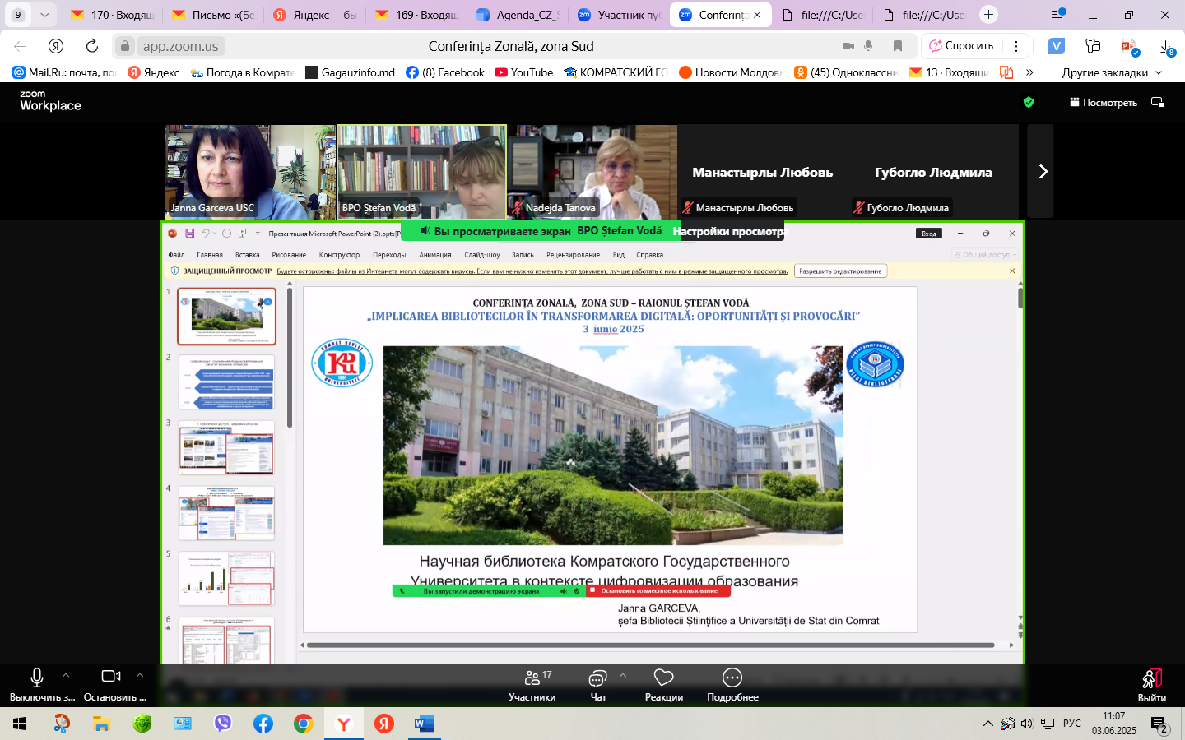The image size is (1185, 740).
Task: Expand Другие закладки bookmarks folder
Action: 1112,72
